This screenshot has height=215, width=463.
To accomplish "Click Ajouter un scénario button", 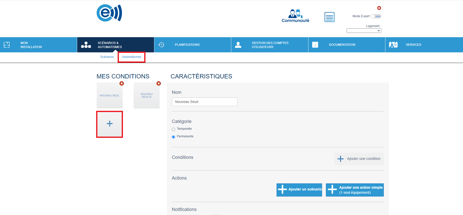I will click(299, 190).
